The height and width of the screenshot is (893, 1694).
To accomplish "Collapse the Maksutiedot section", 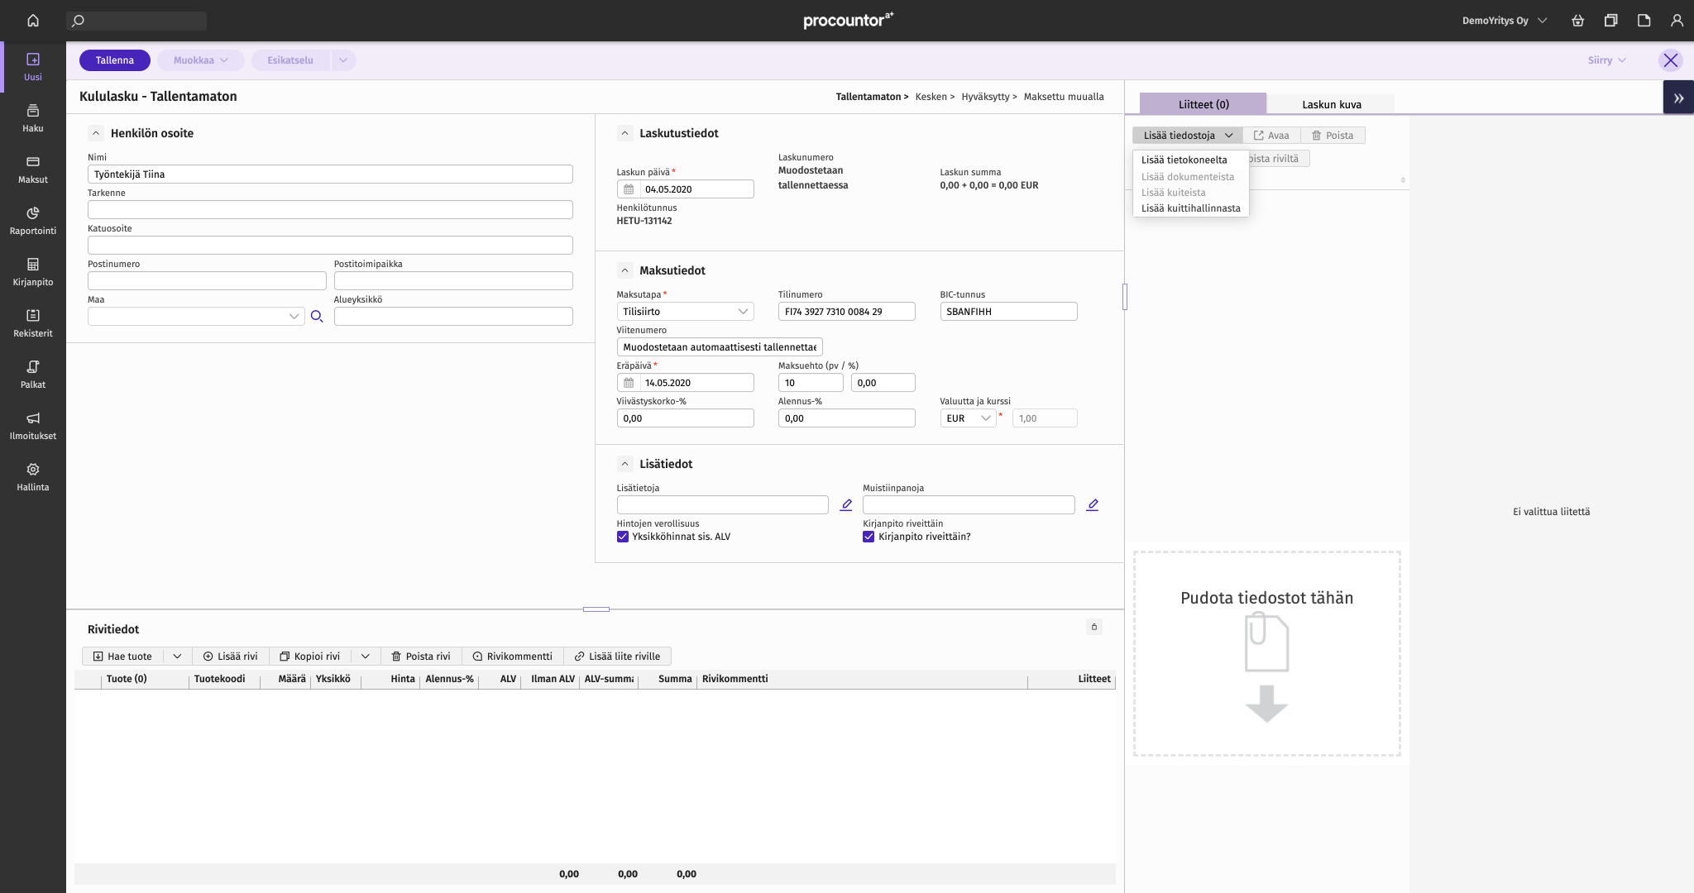I will pos(625,270).
